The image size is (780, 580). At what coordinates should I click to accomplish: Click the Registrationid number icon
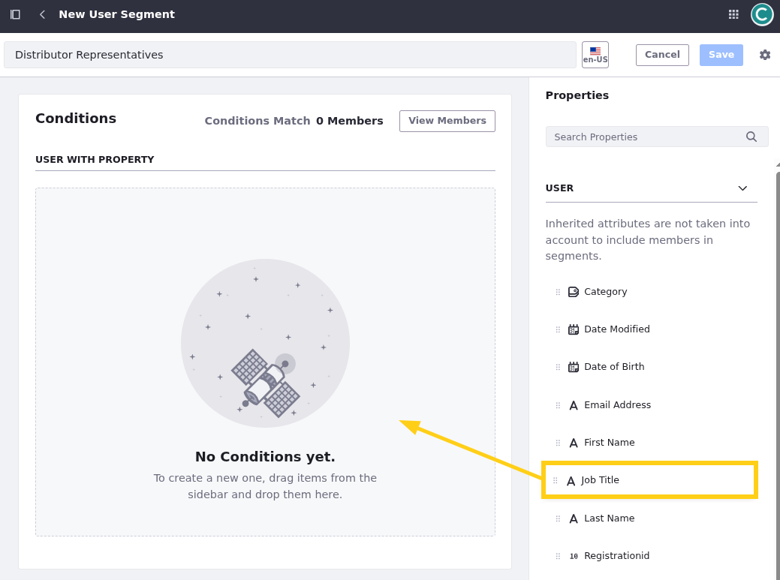click(574, 556)
